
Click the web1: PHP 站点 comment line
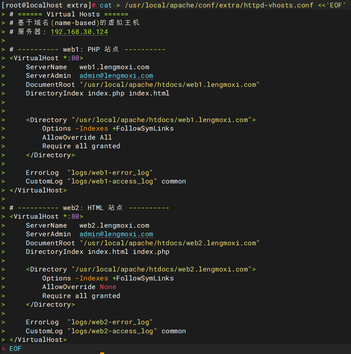click(x=87, y=49)
